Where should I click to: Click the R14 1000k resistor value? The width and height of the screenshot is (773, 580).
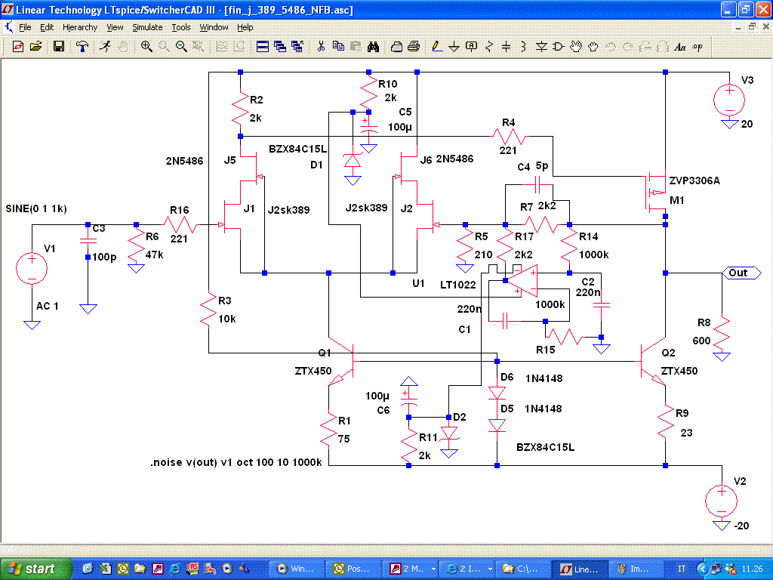click(x=593, y=255)
